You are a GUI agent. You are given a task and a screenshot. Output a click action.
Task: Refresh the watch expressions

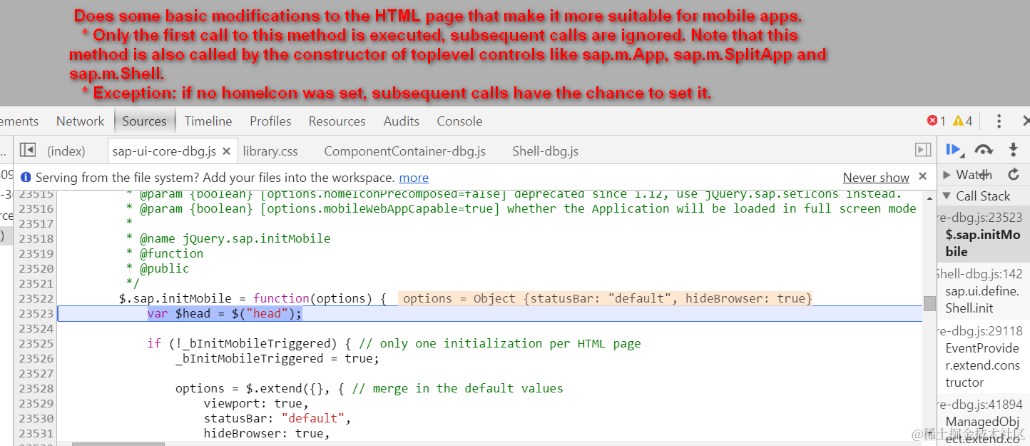pyautogui.click(x=1013, y=174)
